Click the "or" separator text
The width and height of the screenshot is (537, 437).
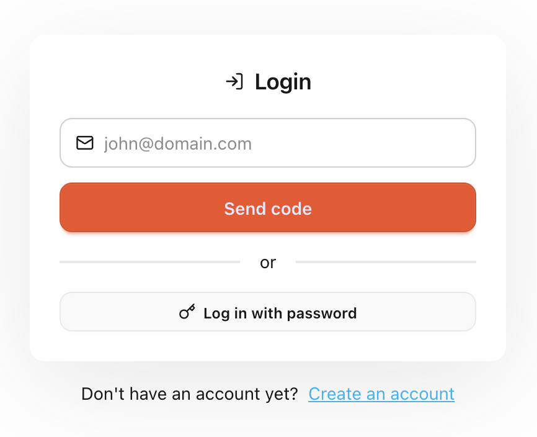268,263
